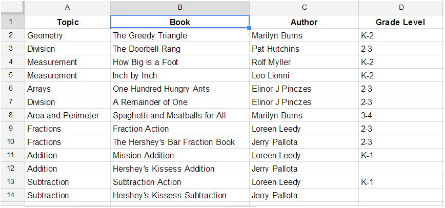
Task: Click the Topic header cell
Action: pos(68,22)
